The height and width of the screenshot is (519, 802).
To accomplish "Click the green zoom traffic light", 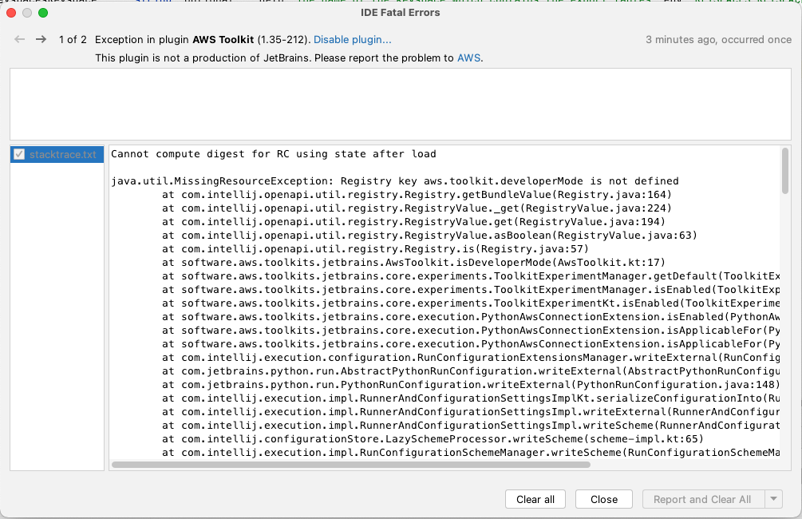I will [x=41, y=13].
